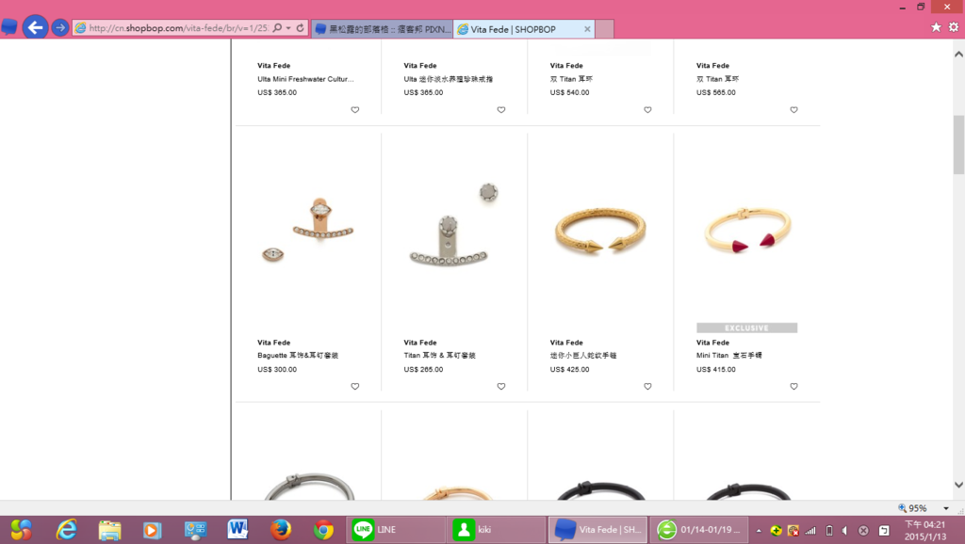Click Vita Fede brand above Baguette item
Screen dimensions: 965x544
pyautogui.click(x=274, y=343)
